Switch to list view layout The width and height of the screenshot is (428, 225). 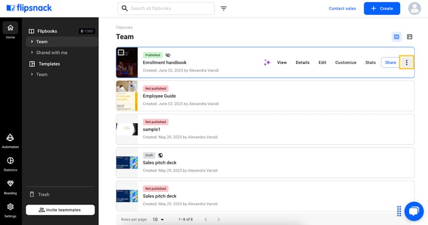[x=397, y=37]
